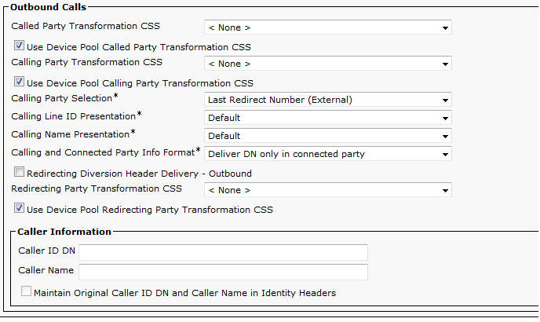Uncheck Use Device Pool Called Party Transformation CSS
540x322 pixels.
(x=19, y=46)
